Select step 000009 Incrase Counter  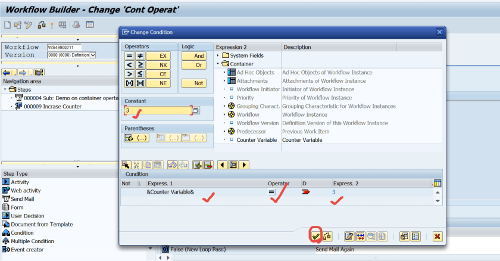(52, 106)
